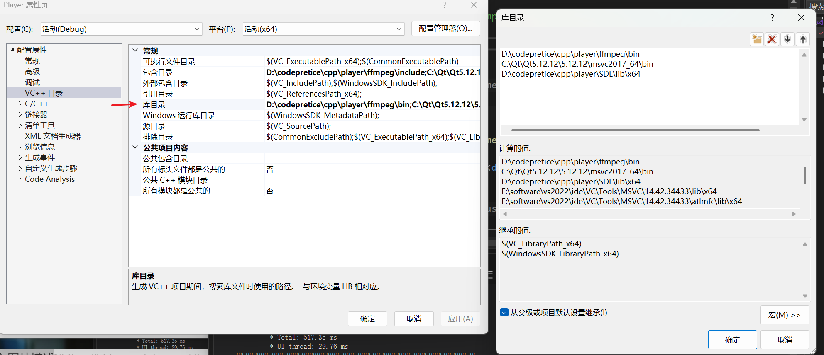Select ffmpeg\bin path in edit list
Viewport: 824px width, 355px height.
pos(570,54)
